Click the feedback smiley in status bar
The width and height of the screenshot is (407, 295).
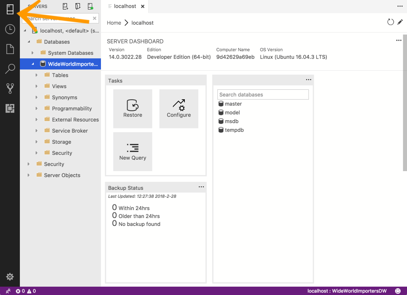tap(398, 291)
